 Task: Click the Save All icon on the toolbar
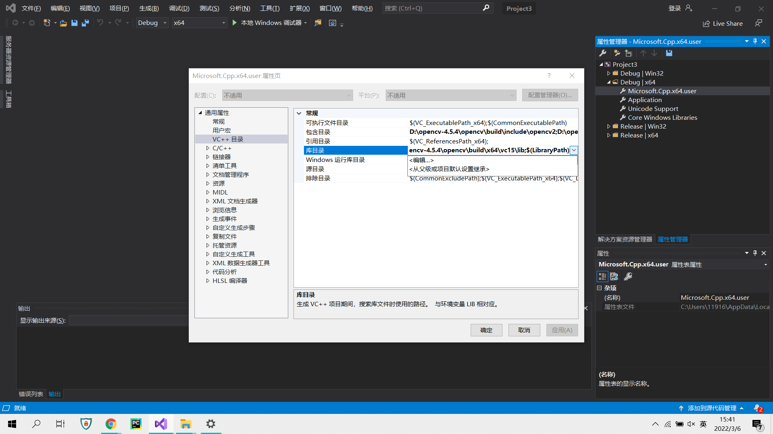tap(85, 23)
